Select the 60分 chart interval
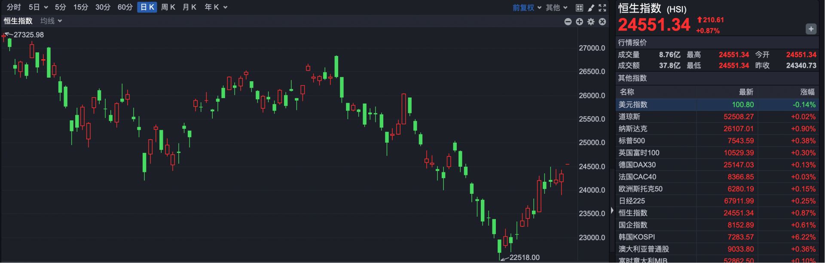Image resolution: width=825 pixels, height=263 pixels. click(x=125, y=7)
